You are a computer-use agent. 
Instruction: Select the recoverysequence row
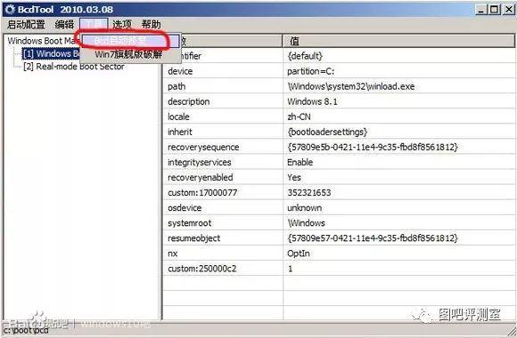(340, 147)
